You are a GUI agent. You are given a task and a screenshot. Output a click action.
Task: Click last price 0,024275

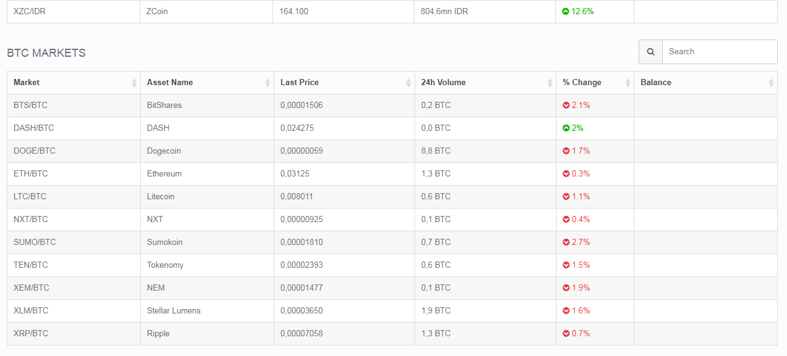tap(297, 128)
